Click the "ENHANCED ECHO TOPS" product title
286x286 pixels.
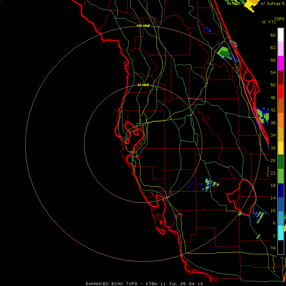point(112,284)
